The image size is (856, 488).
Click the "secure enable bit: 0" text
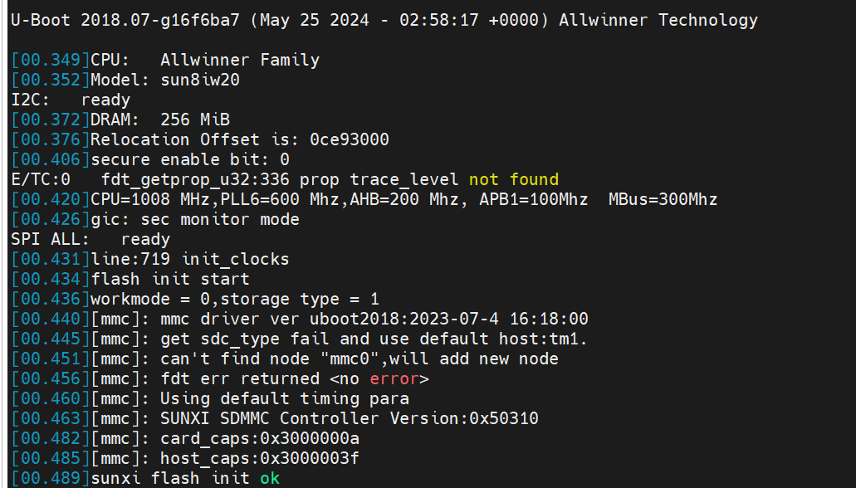189,159
